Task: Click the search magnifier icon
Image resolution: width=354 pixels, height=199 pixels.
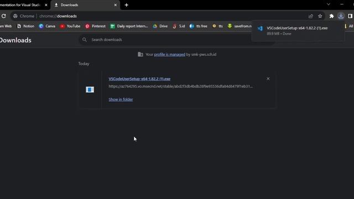Action: 85,40
